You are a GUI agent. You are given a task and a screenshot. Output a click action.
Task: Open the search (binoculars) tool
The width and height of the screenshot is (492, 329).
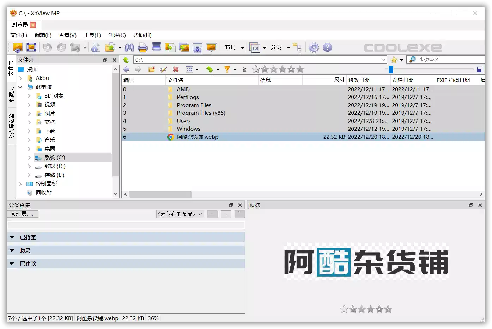click(x=129, y=47)
